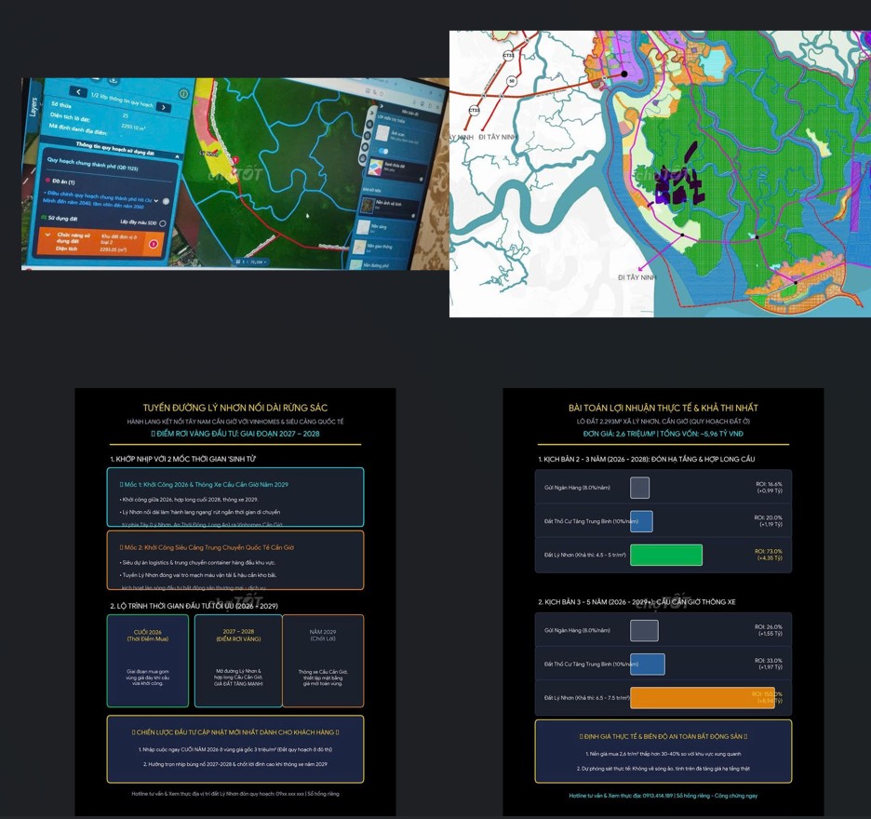Click the hotline number 0913.414.189
The width and height of the screenshot is (871, 819).
[x=658, y=796]
